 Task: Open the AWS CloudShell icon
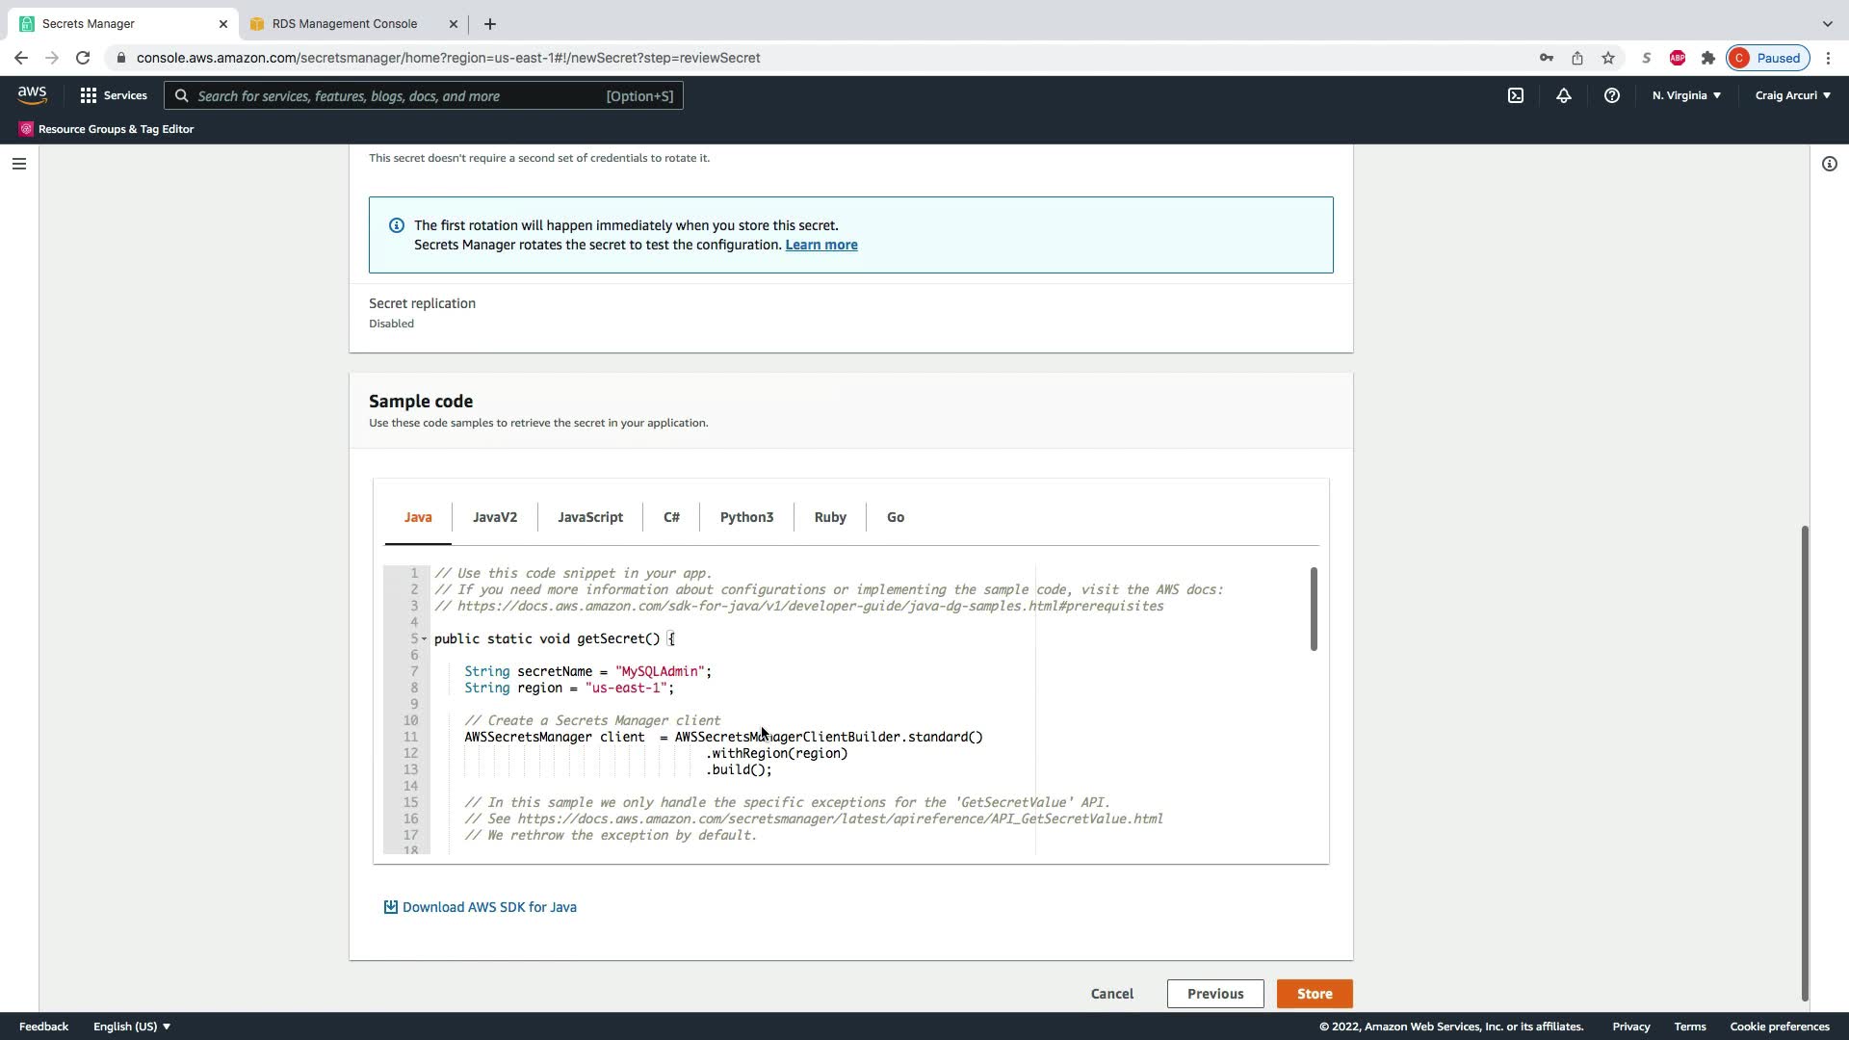pos(1516,95)
